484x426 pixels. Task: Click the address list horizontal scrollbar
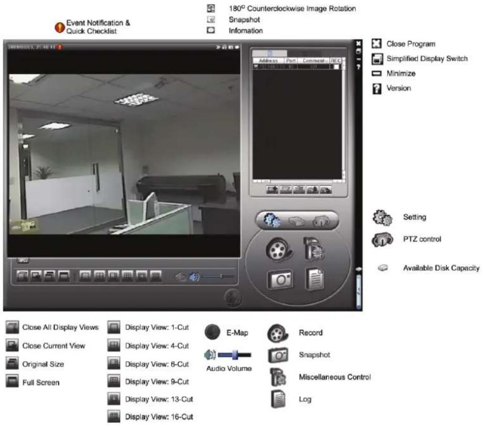pos(297,181)
